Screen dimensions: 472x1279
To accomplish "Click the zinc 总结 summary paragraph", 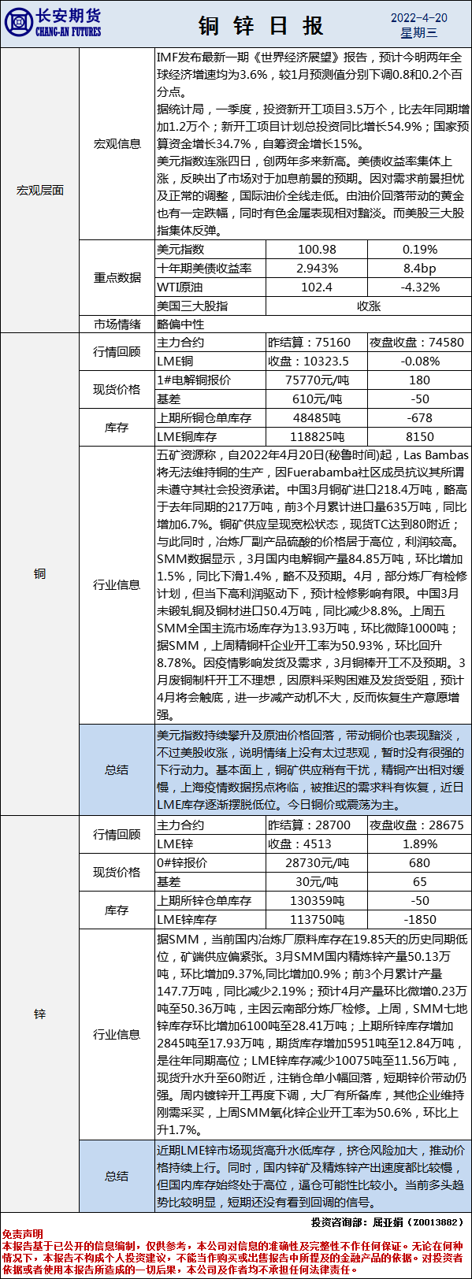I will [x=313, y=1176].
